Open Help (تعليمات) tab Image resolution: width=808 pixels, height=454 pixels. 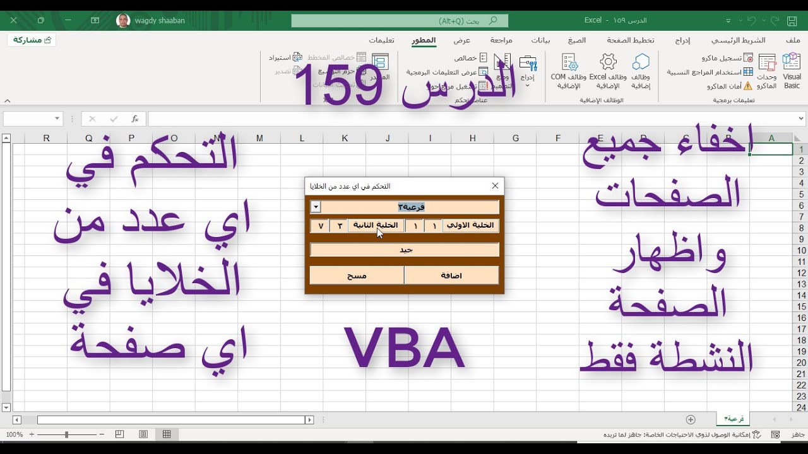382,40
